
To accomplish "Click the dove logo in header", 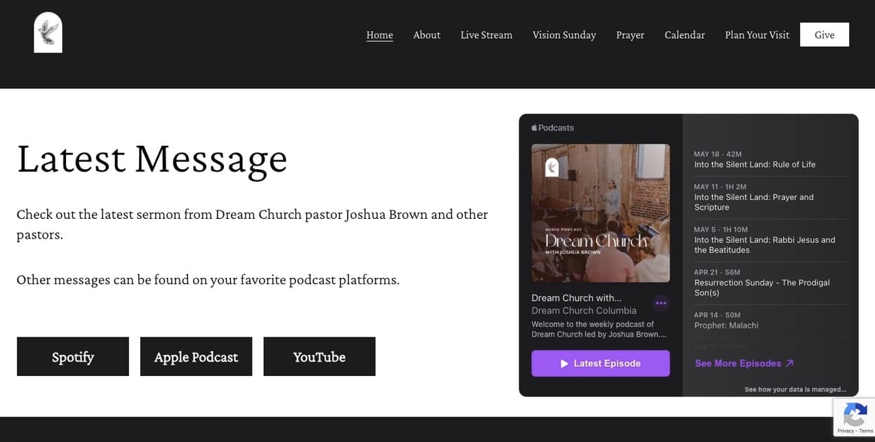I will (48, 33).
